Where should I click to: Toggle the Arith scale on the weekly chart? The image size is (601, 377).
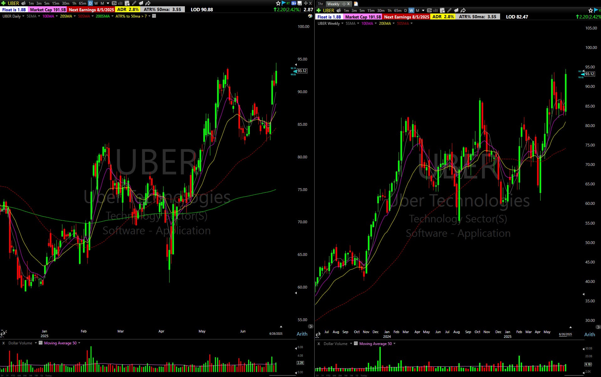pos(589,334)
